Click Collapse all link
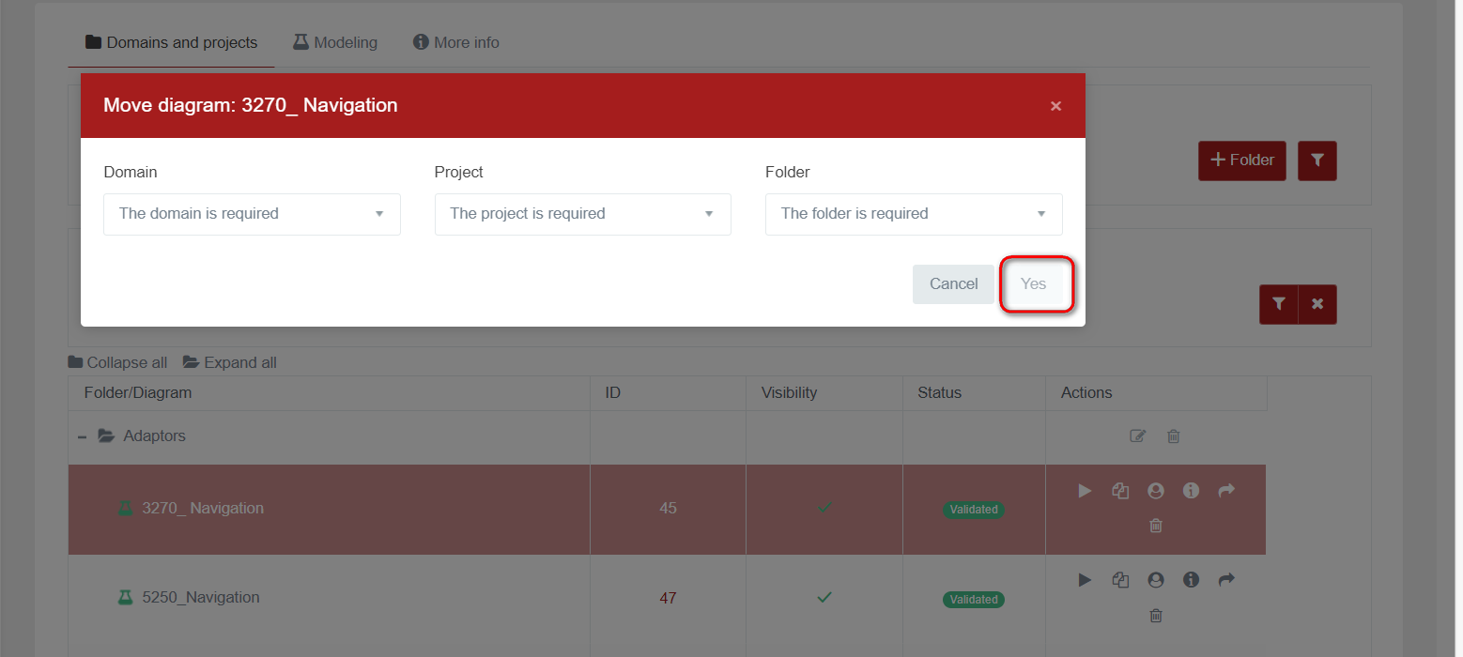The image size is (1463, 657). pyautogui.click(x=118, y=362)
